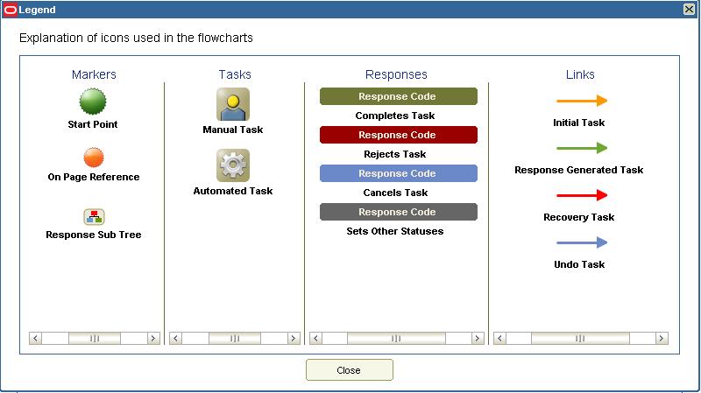Click the blue Undo Task arrow
Viewport: 701px width, 393px height.
582,242
